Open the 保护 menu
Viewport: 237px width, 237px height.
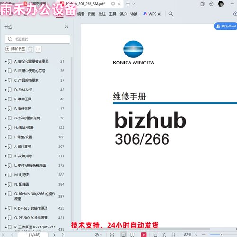tap(123, 14)
